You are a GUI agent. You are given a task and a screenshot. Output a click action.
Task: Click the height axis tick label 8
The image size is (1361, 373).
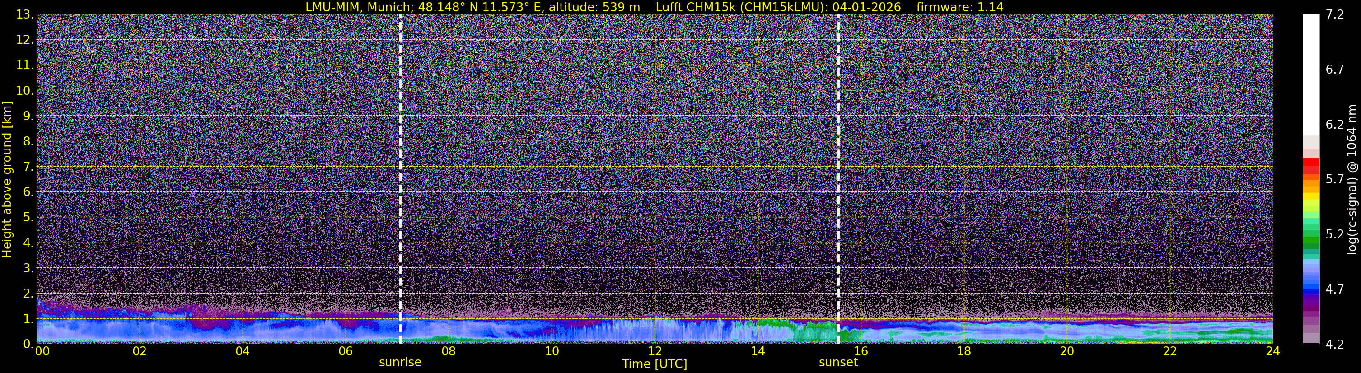coord(28,142)
